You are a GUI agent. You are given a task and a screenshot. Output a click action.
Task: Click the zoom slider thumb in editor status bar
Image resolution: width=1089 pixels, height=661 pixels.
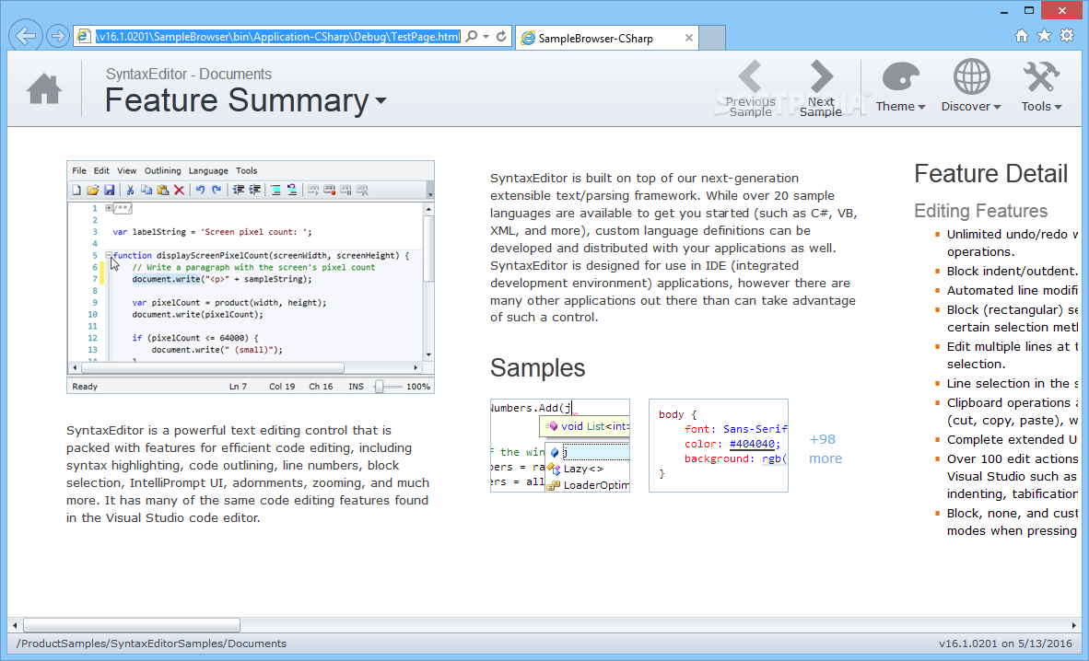(x=380, y=387)
